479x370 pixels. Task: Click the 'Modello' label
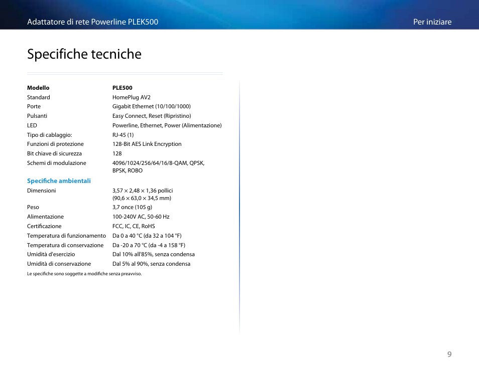click(38, 88)
